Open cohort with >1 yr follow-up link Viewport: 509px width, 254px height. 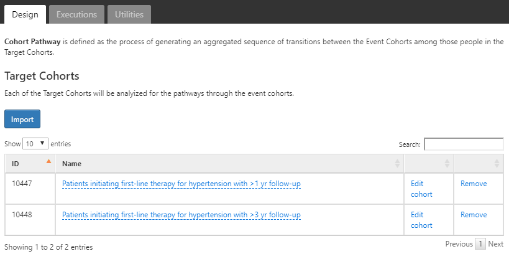(181, 184)
